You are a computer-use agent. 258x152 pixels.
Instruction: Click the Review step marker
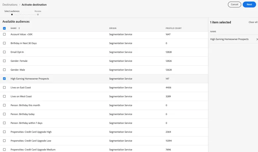[38, 15]
